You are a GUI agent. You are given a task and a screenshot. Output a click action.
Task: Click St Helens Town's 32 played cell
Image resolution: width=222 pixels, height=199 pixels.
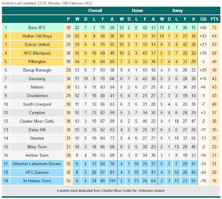pyautogui.click(x=68, y=181)
